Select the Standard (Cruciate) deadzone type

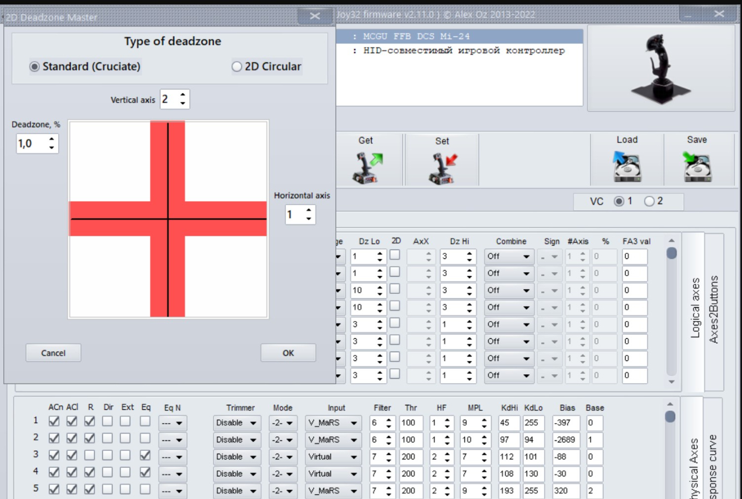pyautogui.click(x=85, y=67)
